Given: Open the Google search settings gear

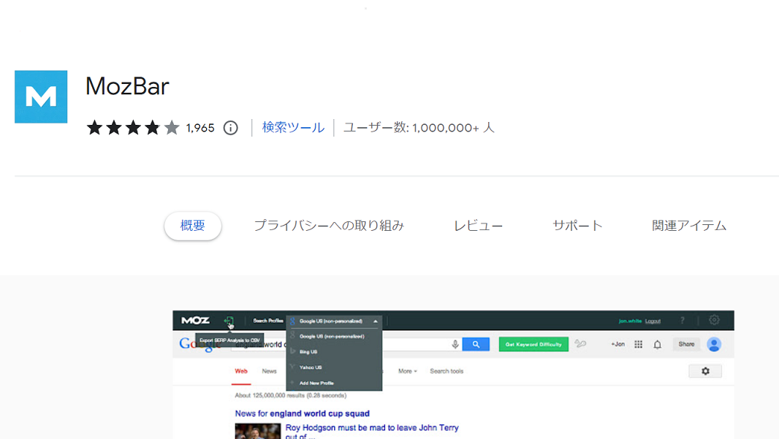Looking at the screenshot, I should tap(705, 370).
